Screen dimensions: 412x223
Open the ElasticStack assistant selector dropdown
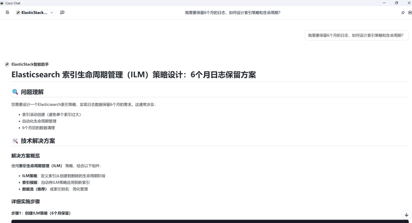click(34, 13)
